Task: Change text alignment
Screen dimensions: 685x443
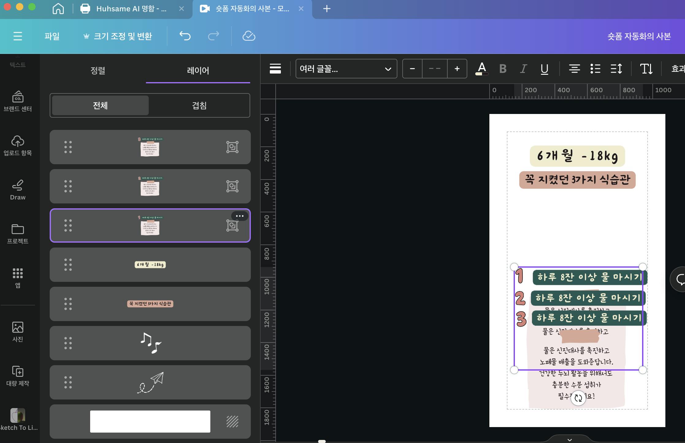Action: (x=574, y=69)
